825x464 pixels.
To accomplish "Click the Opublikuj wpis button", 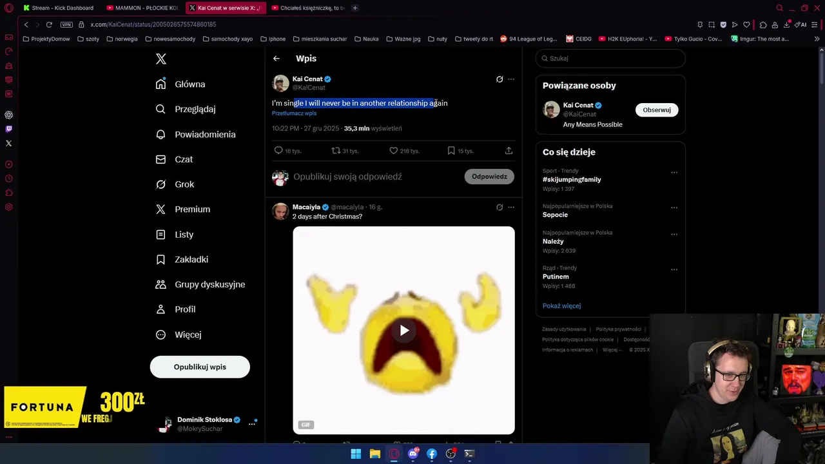I will [200, 367].
